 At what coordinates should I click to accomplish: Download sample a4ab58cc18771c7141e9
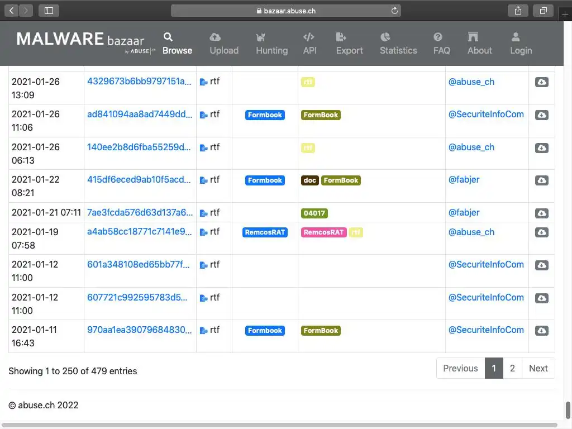pos(542,232)
